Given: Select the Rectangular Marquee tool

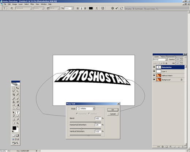Looking at the screenshot, I should [14, 88].
